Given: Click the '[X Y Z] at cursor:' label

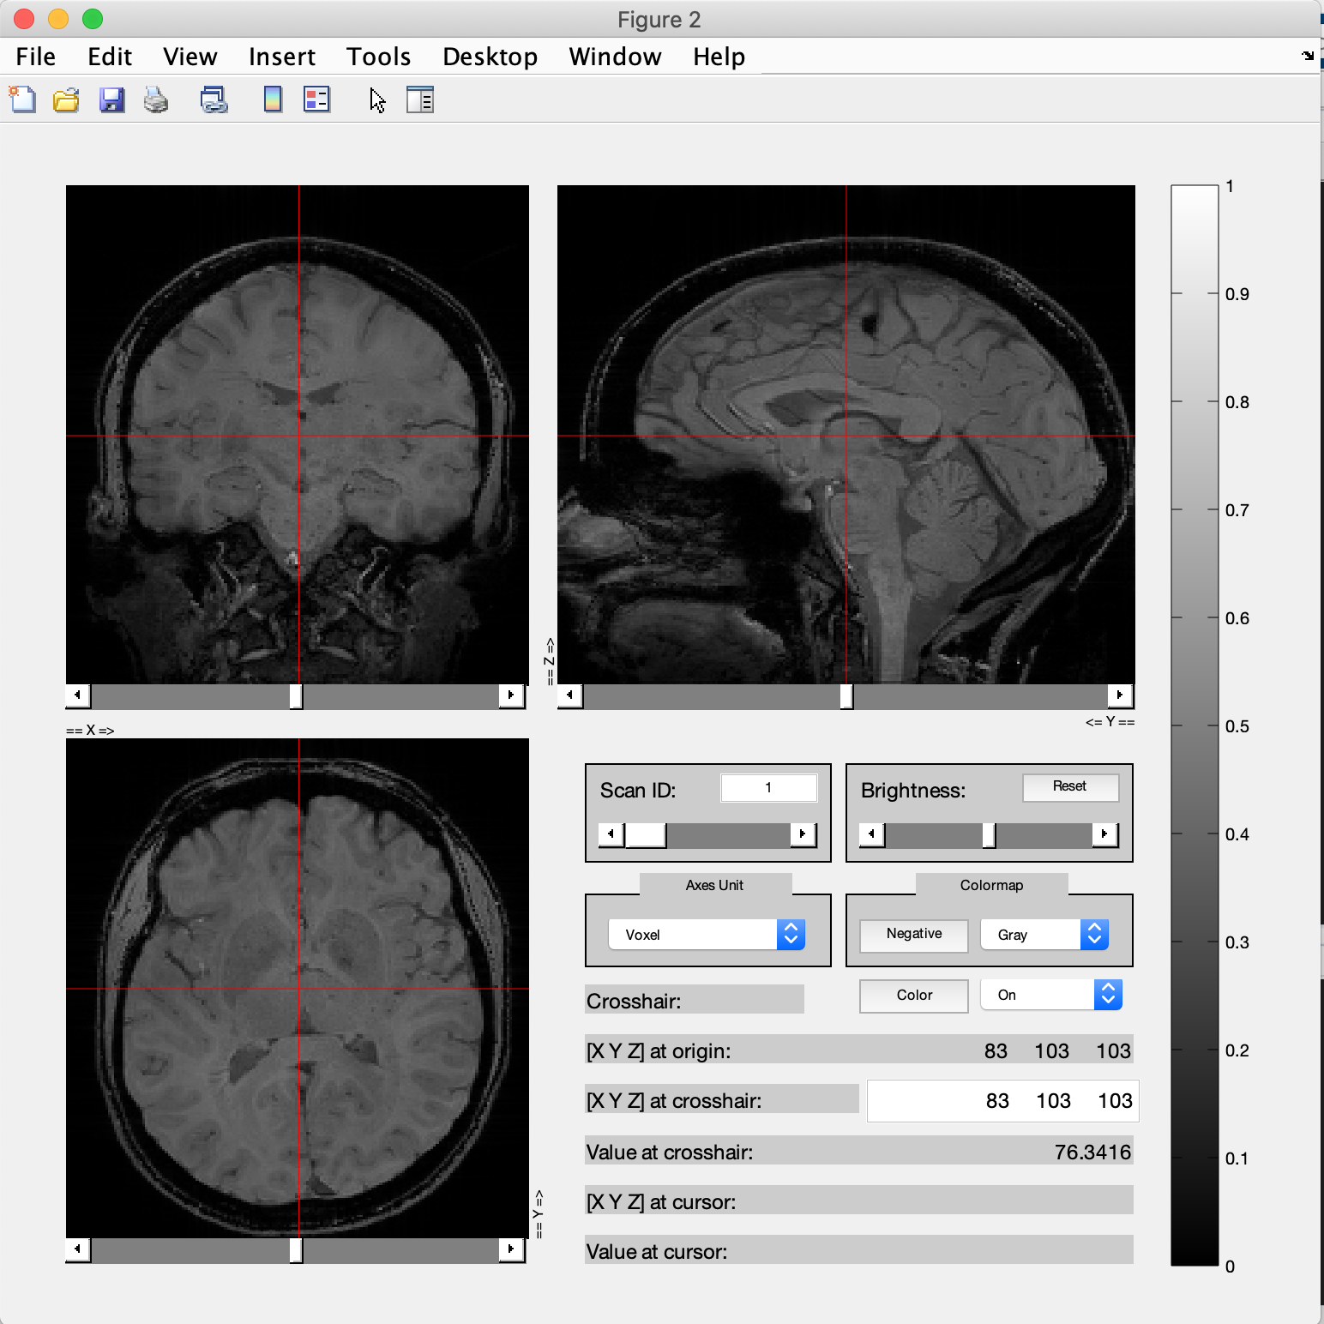Looking at the screenshot, I should click(661, 1202).
